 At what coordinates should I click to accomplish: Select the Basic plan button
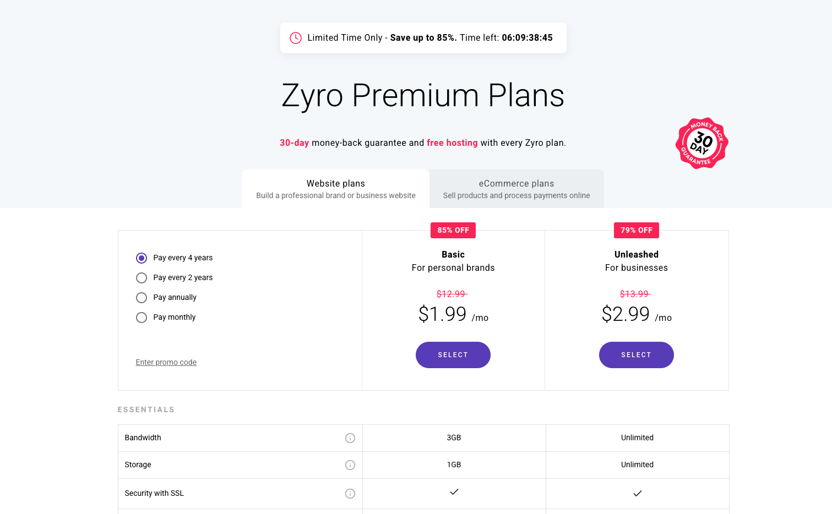pos(453,355)
